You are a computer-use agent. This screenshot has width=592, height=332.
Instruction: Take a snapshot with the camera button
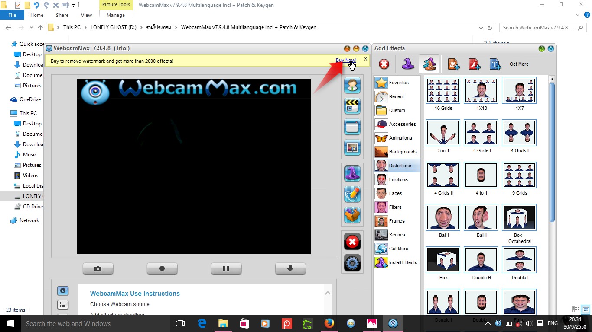click(98, 268)
